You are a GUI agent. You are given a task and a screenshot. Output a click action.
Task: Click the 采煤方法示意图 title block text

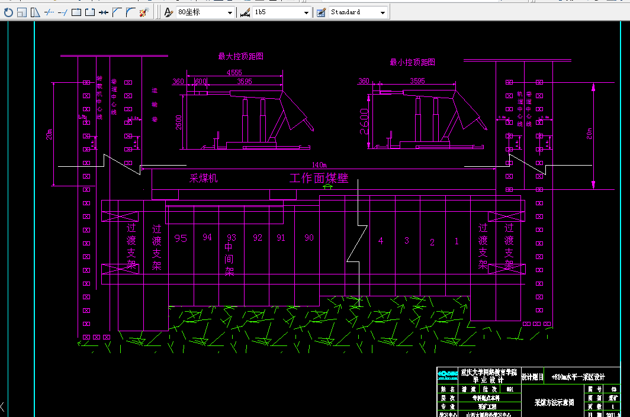554,403
